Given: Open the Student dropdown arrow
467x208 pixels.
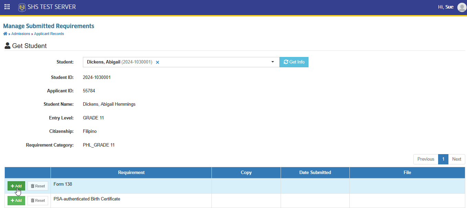Looking at the screenshot, I should pos(273,62).
